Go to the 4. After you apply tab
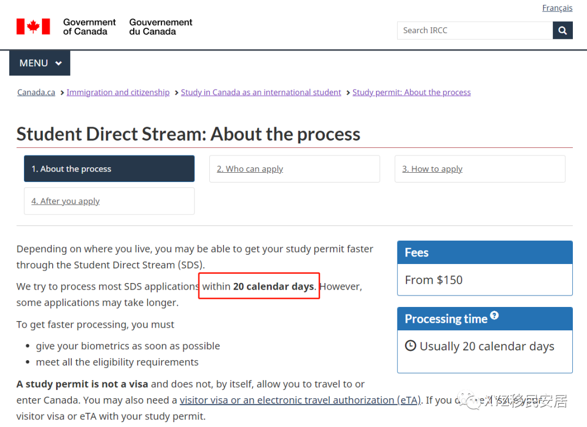This screenshot has width=587, height=427. [109, 201]
